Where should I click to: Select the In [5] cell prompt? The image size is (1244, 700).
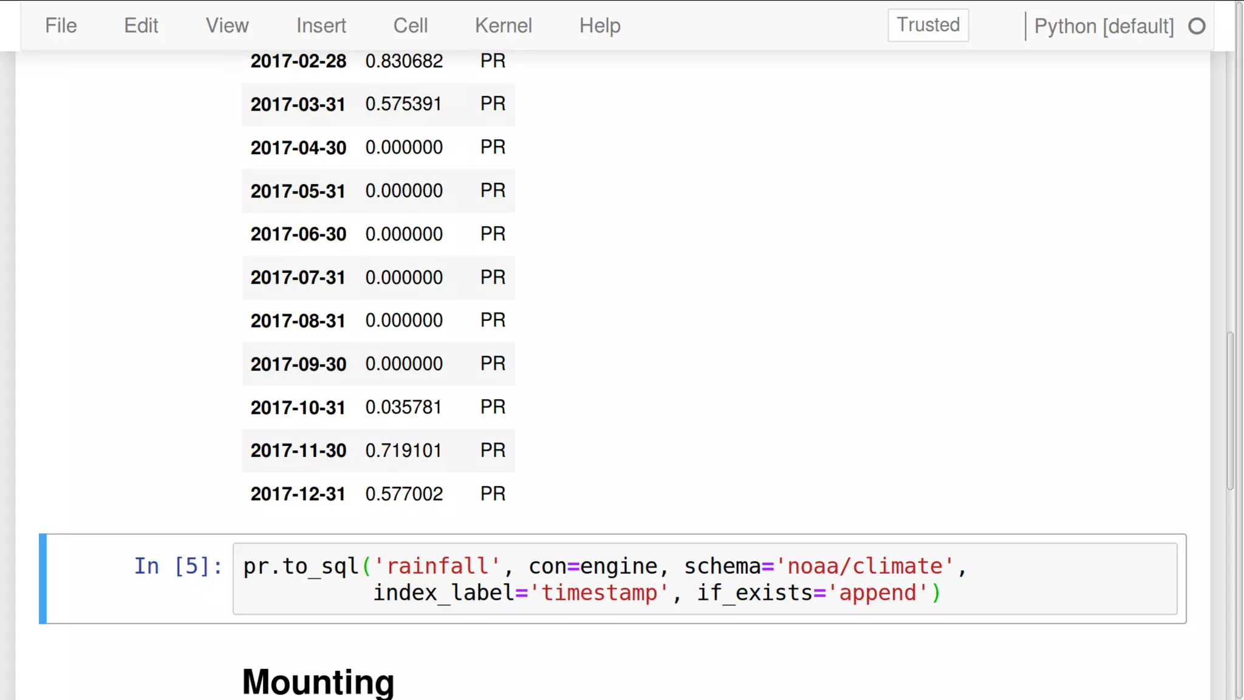pyautogui.click(x=178, y=566)
